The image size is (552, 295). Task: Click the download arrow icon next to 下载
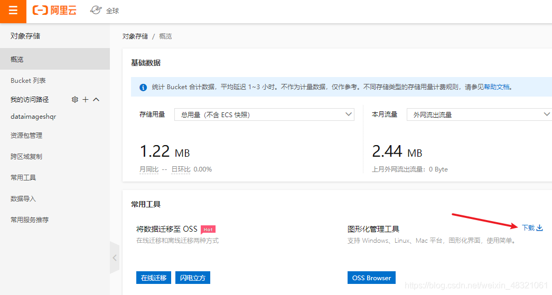pos(540,228)
